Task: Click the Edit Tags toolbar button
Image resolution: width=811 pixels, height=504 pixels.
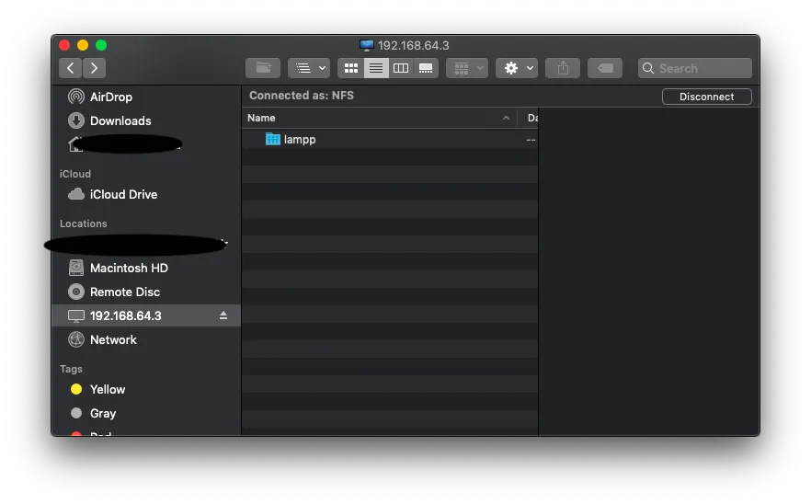Action: click(x=605, y=68)
